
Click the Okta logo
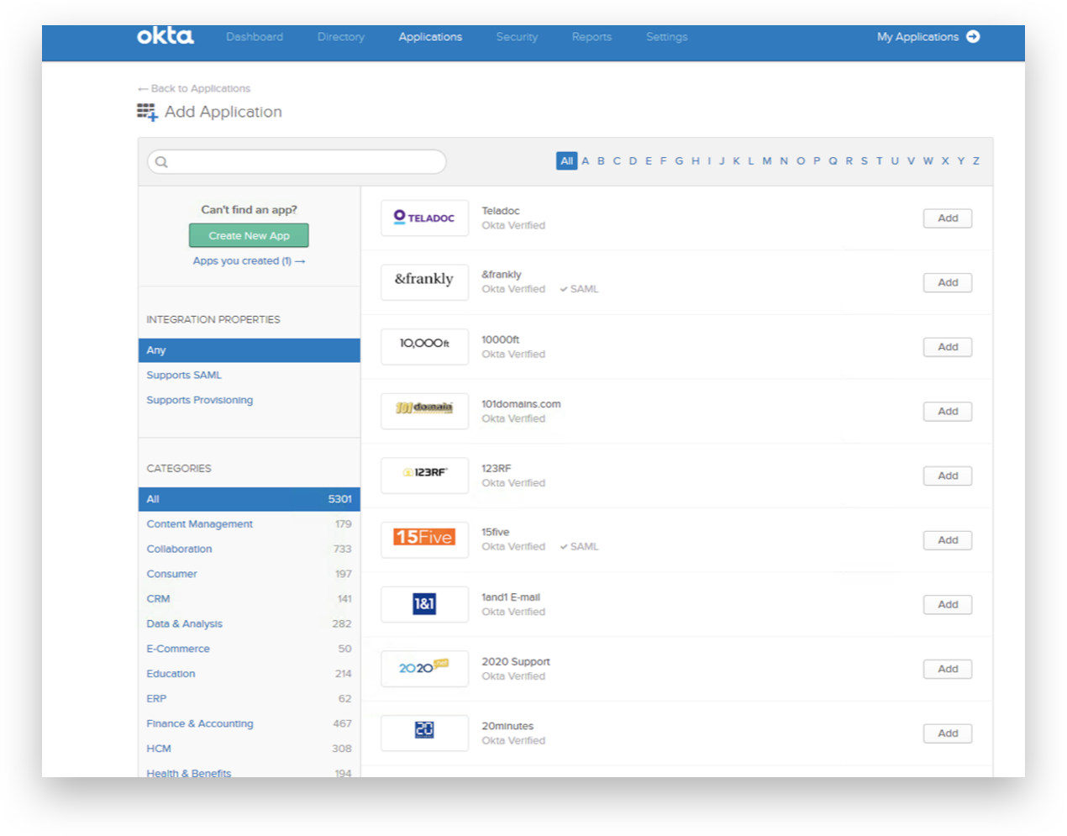click(166, 36)
